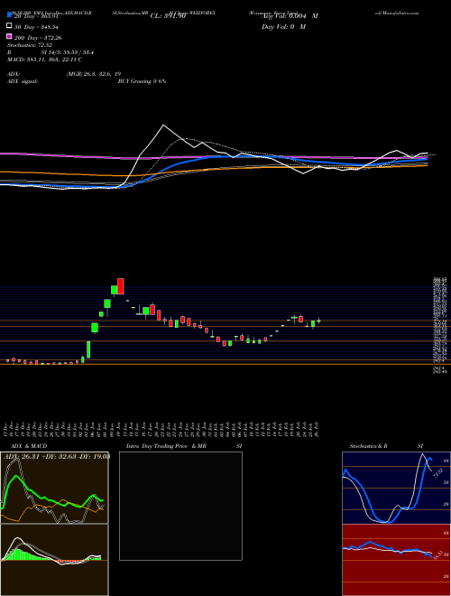Screen dimensions: 451x596
Task: Click the 'Day Vol: 0 M' text
Action: point(283,27)
